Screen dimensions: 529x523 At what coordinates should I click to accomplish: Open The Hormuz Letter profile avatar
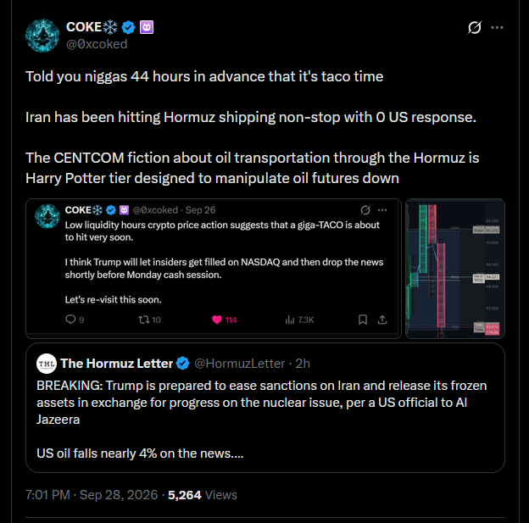[47, 364]
